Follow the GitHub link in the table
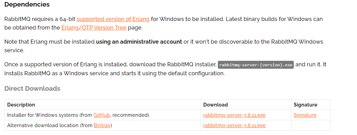 [102, 115]
